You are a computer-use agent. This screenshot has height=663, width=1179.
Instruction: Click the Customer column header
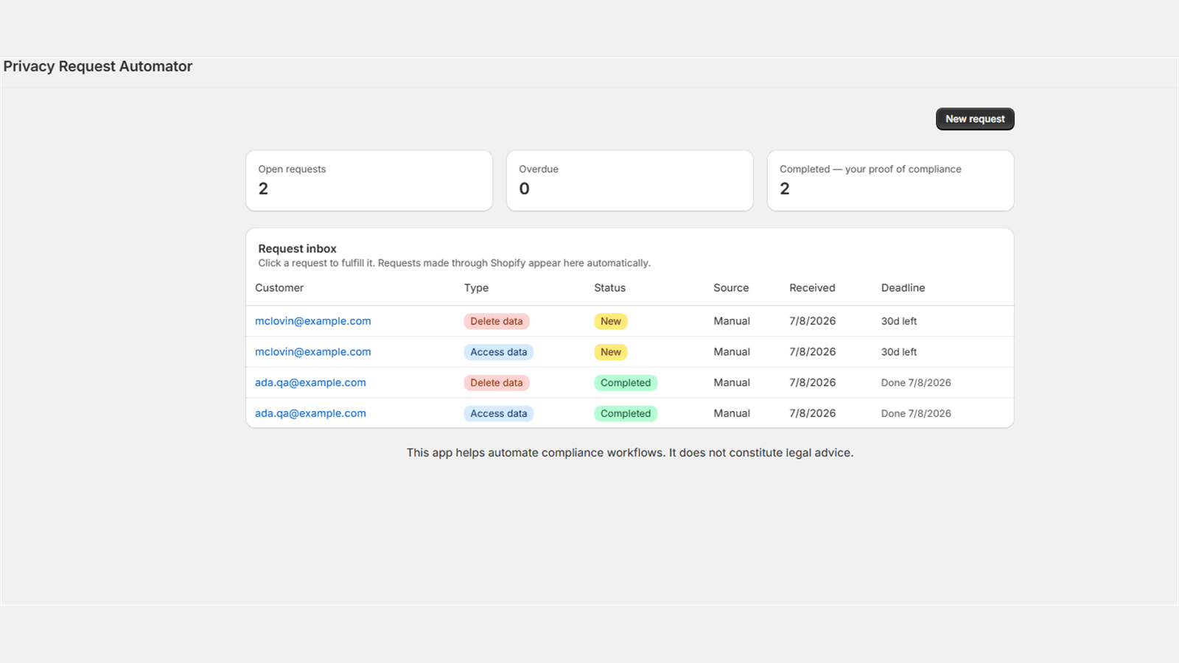click(279, 288)
